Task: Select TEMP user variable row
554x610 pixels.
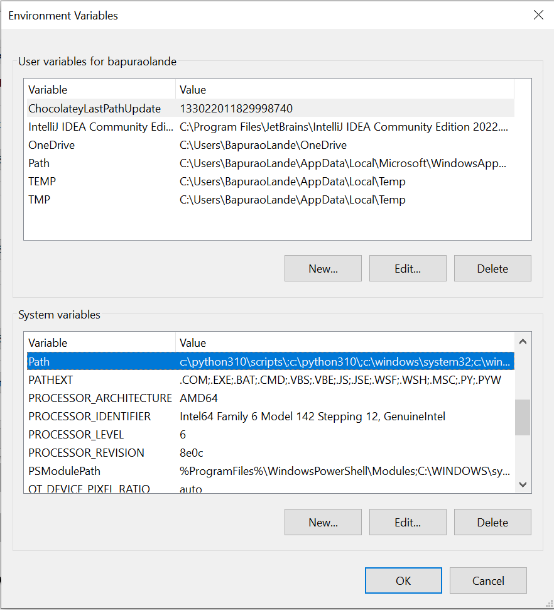Action: point(42,182)
